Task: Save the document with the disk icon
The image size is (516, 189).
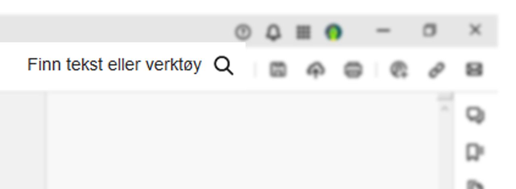Action: tap(278, 70)
